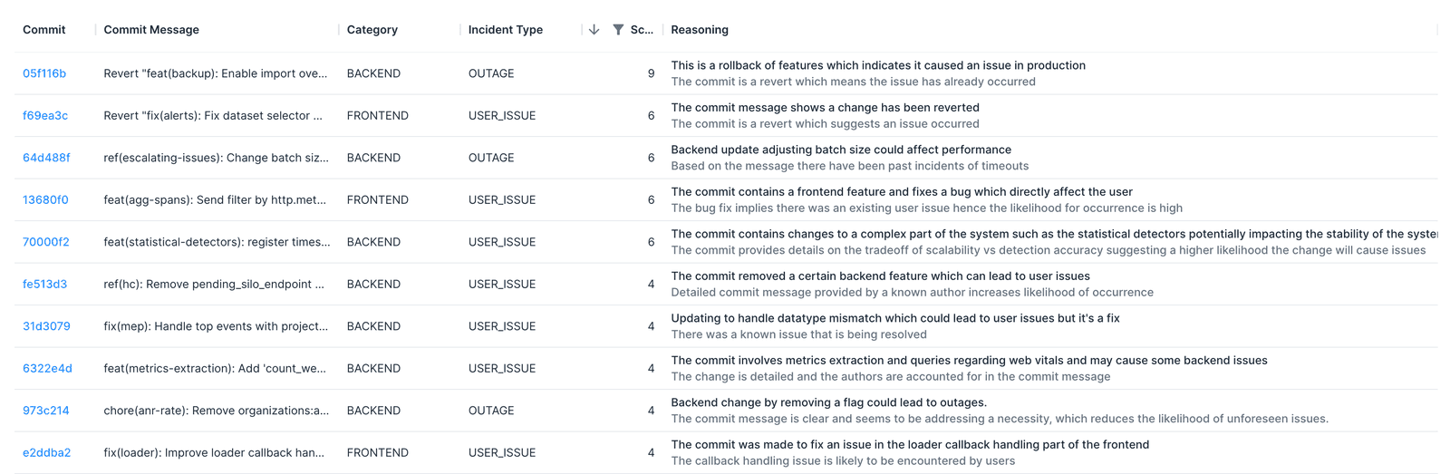Open commit f69ea3c link
1450x474 pixels.
point(45,116)
